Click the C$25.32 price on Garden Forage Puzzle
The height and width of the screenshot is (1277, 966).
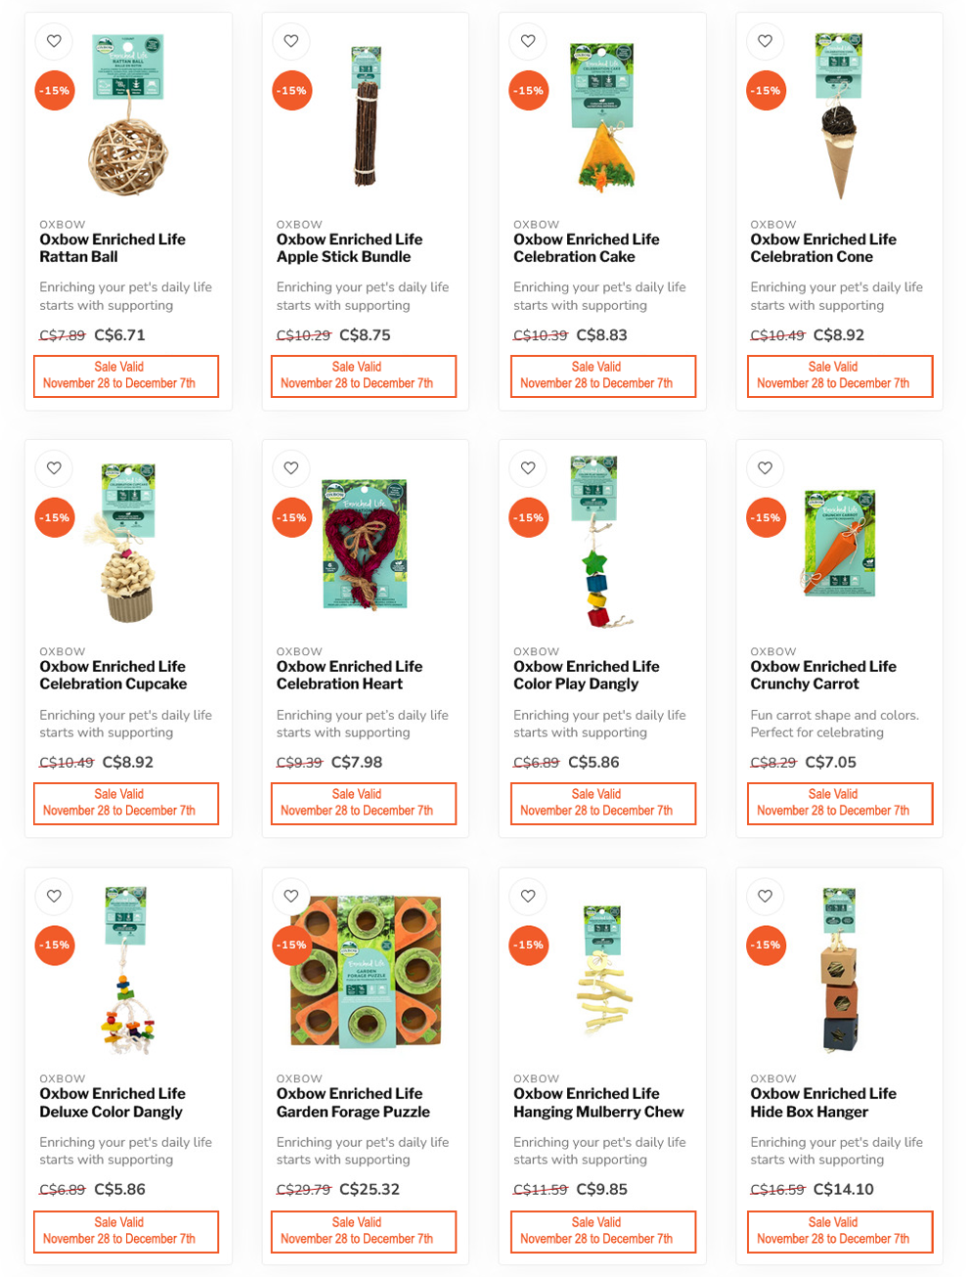(x=370, y=1189)
